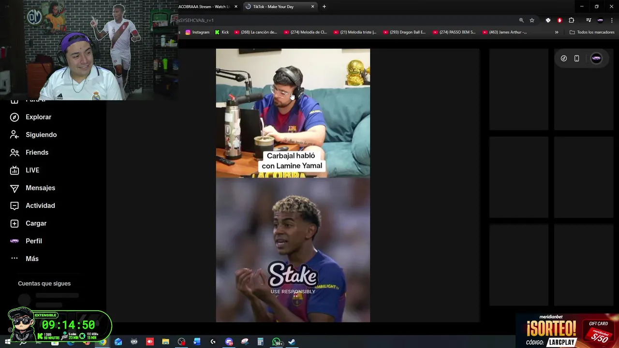Open the Chrome extensions puzzle icon
Screen dimensions: 619x348
click(572, 20)
